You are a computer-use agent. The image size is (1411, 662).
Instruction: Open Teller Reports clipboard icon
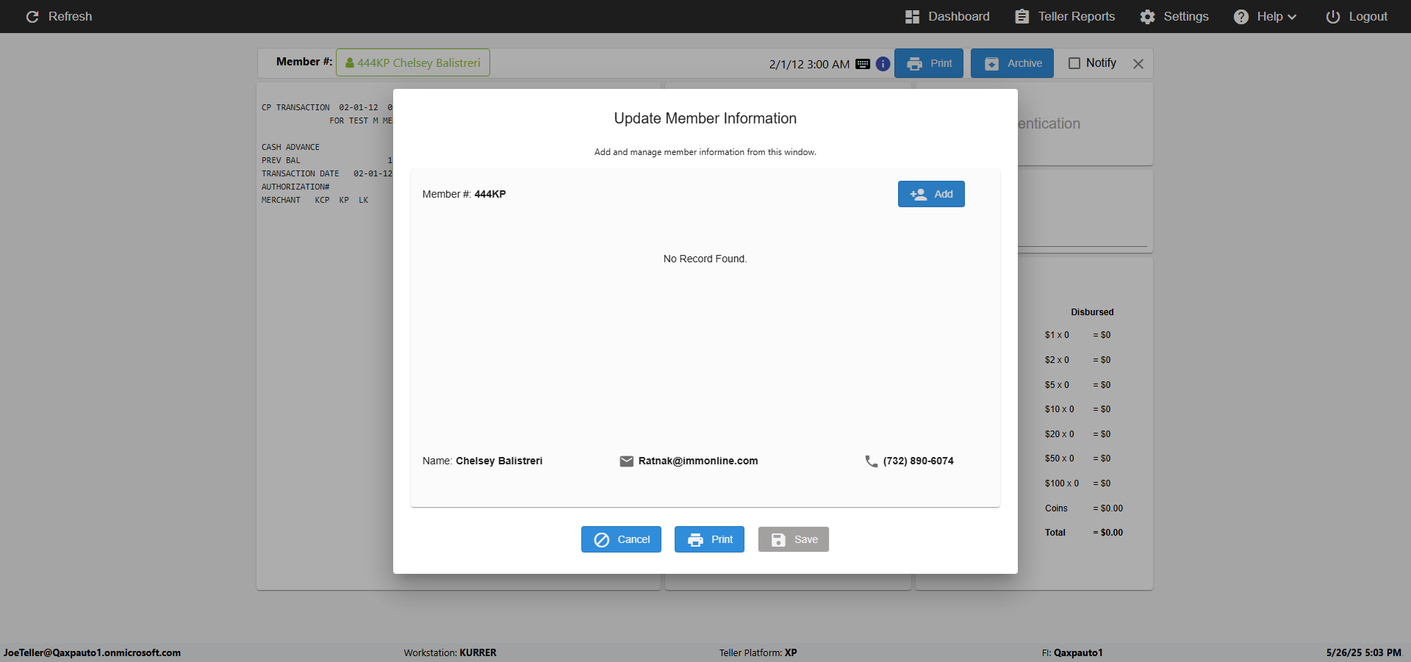tap(1022, 17)
